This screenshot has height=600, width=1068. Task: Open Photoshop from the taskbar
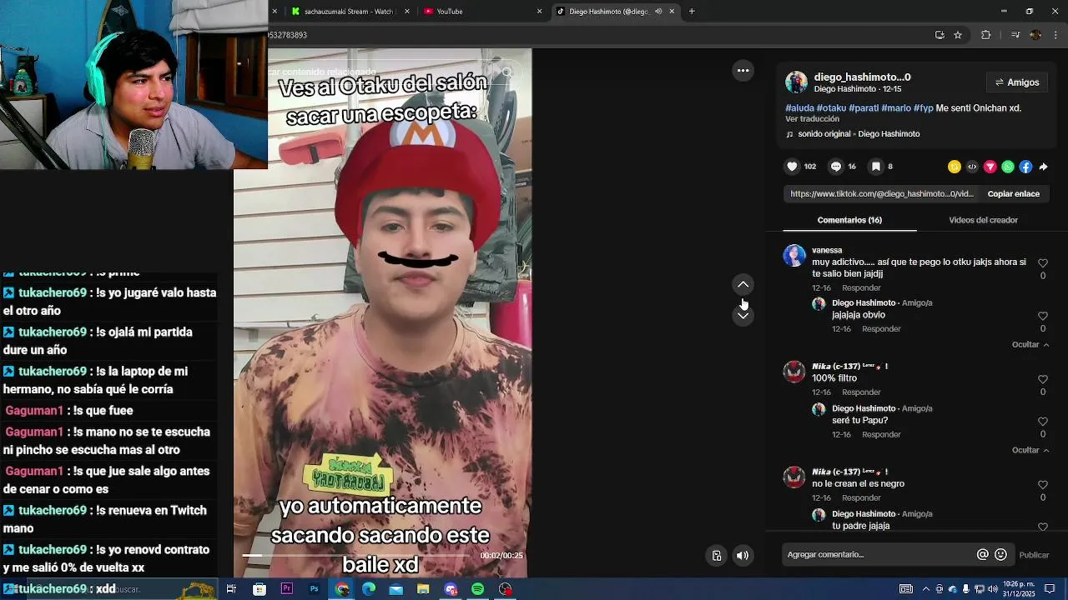tap(314, 589)
